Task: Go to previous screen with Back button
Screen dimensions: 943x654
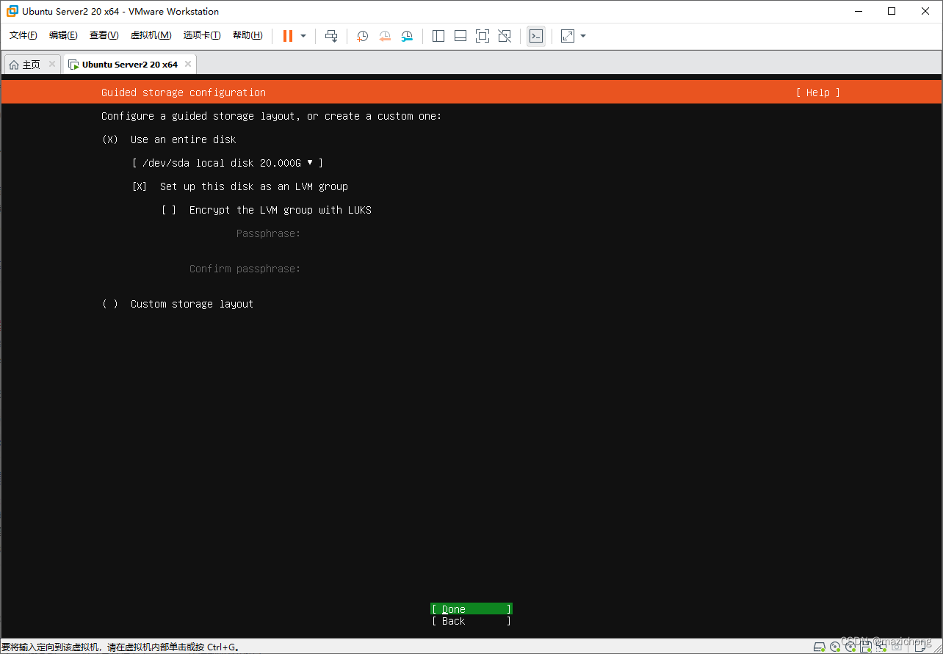Action: click(471, 621)
